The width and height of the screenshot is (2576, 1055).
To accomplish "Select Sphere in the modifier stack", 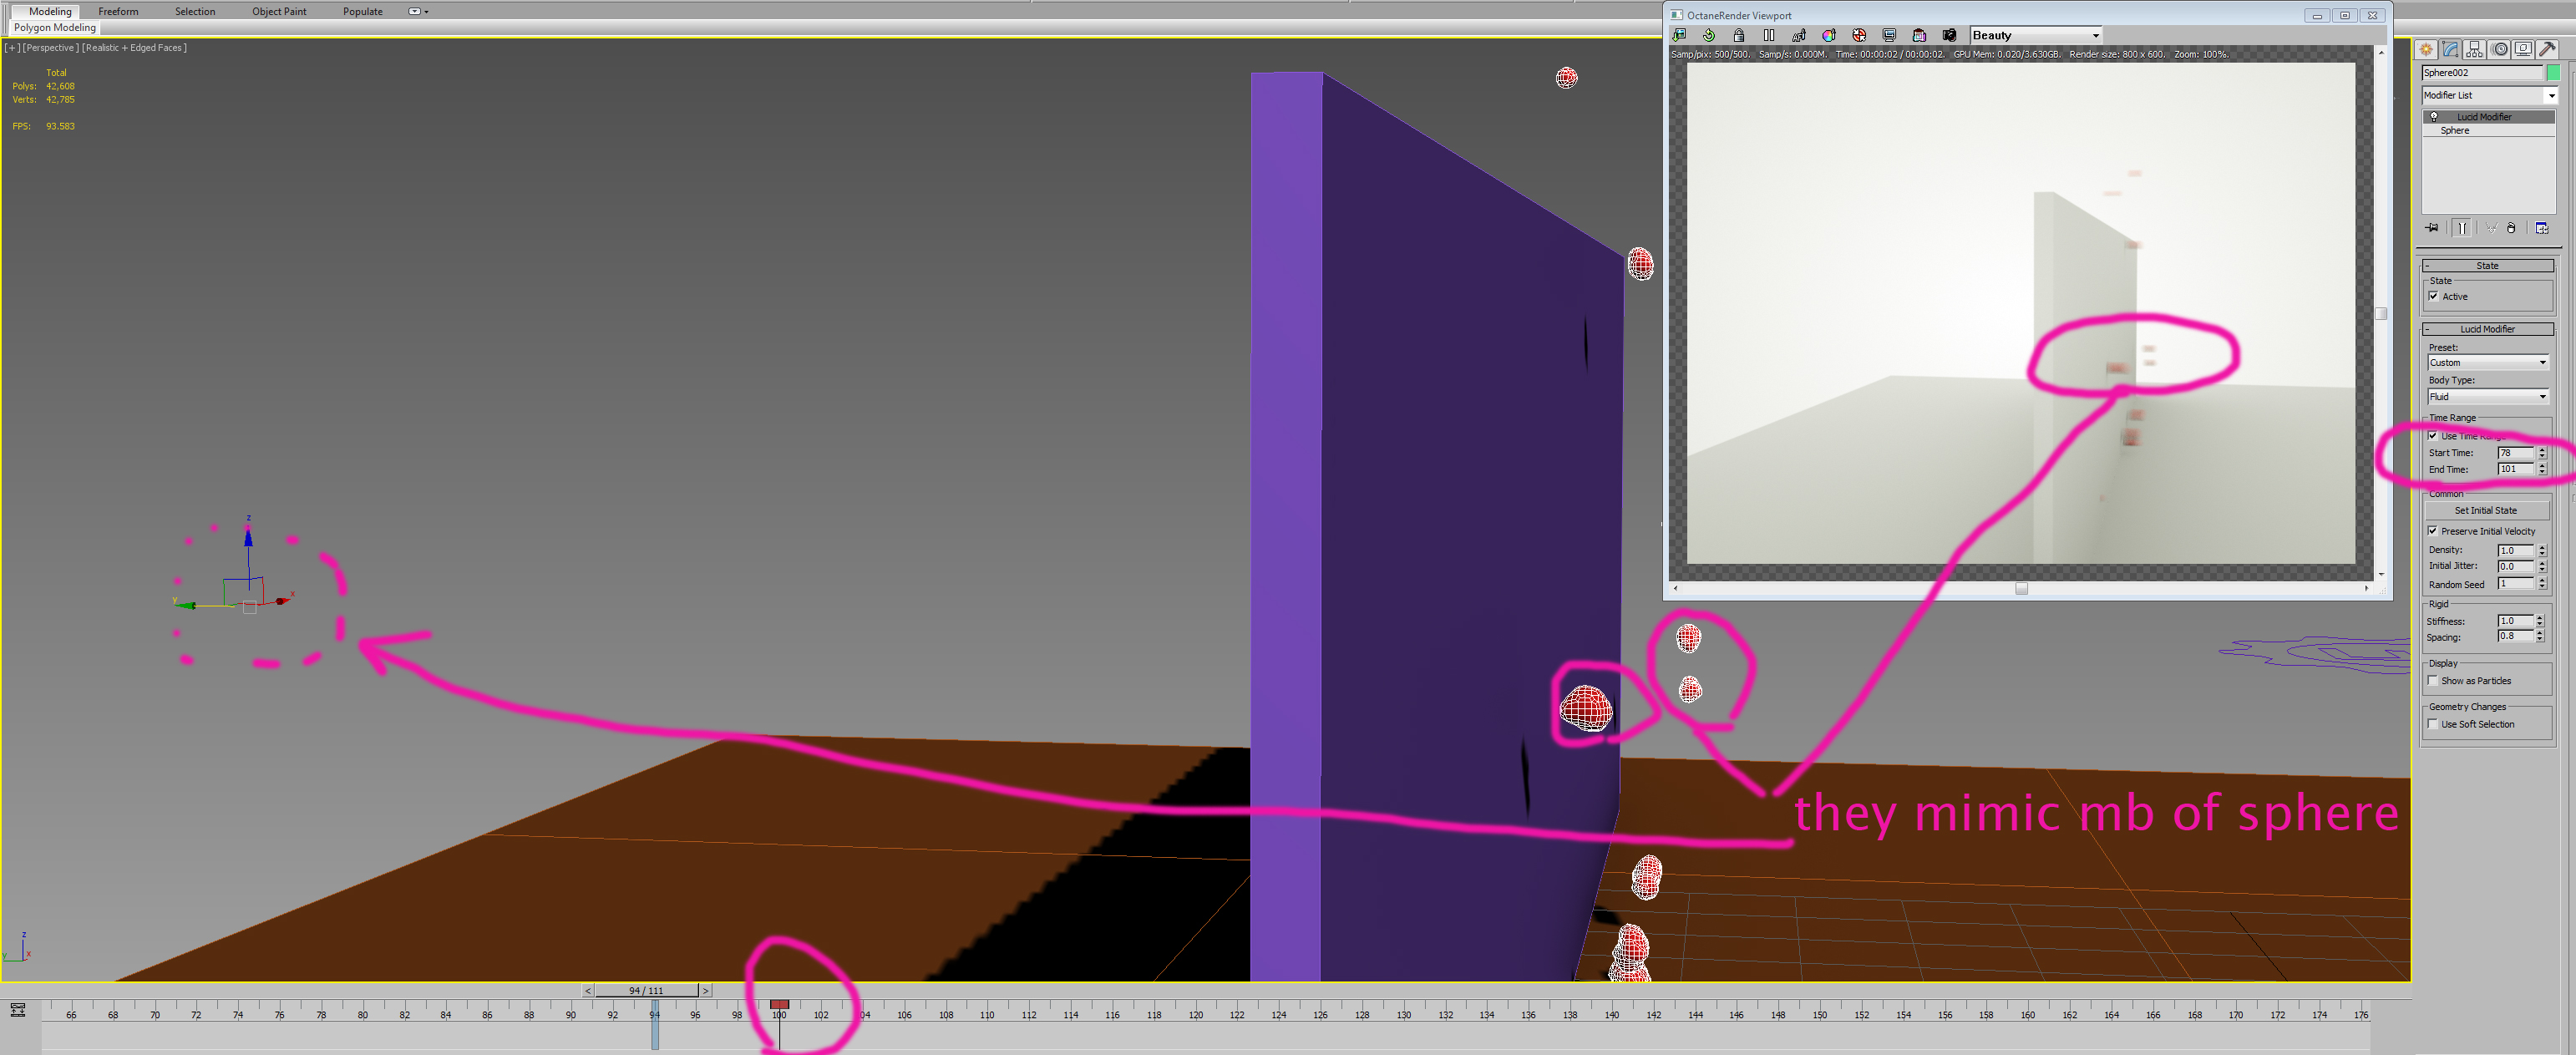I will (2455, 130).
